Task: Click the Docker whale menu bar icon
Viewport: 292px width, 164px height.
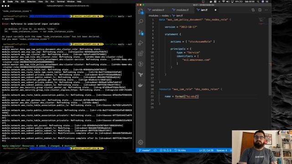Action: click(211, 1)
